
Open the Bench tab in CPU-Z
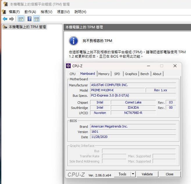pyautogui.click(x=145, y=74)
